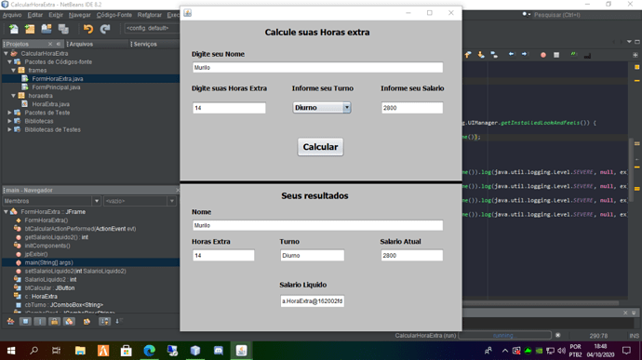The image size is (642, 360).
Task: Start macro recording with red circle icon
Action: (543, 55)
